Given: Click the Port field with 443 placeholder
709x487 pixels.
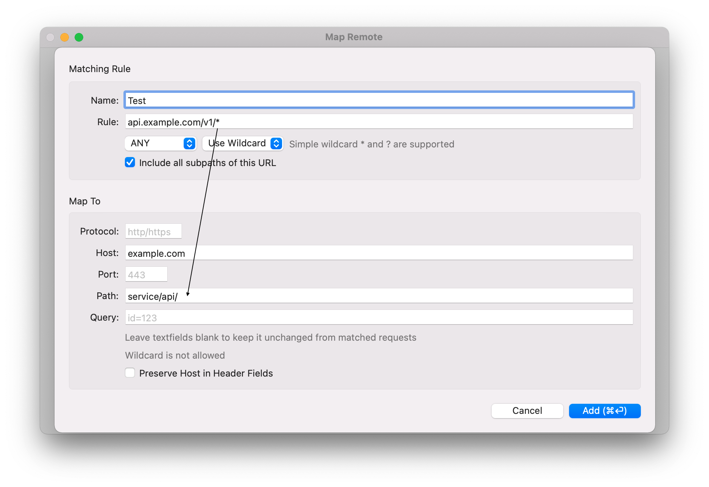Looking at the screenshot, I should point(146,274).
